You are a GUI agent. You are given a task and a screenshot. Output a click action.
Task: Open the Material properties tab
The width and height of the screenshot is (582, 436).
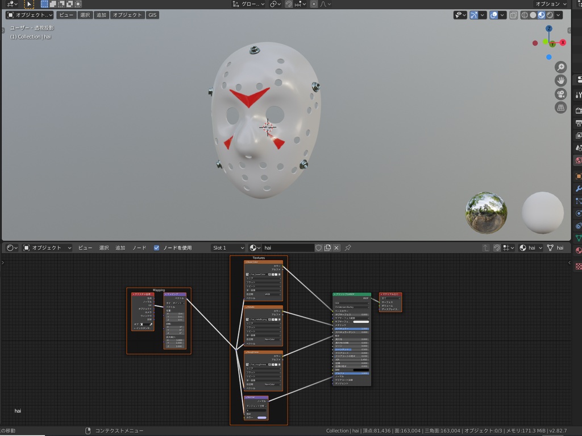(x=578, y=250)
